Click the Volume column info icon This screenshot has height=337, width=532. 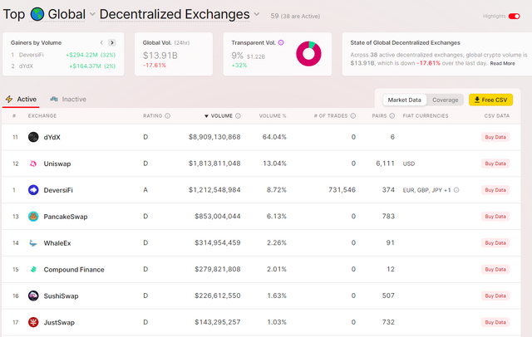coord(238,116)
